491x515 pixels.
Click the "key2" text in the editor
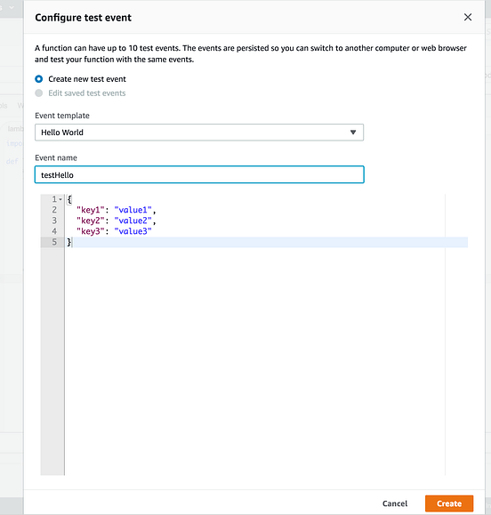point(91,221)
